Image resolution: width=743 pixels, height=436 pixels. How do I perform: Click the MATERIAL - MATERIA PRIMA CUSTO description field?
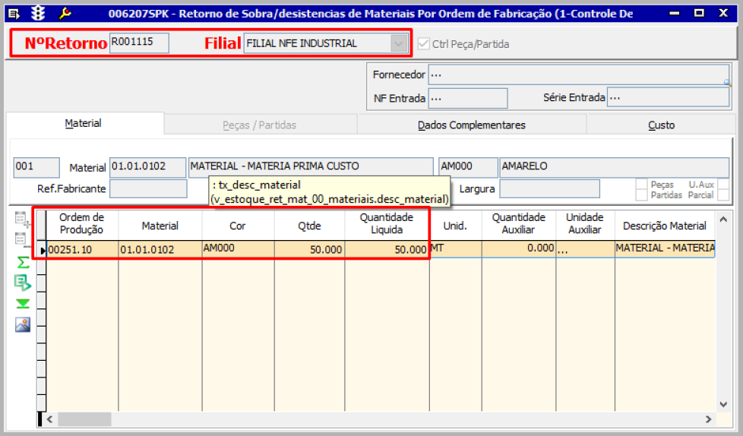point(311,167)
